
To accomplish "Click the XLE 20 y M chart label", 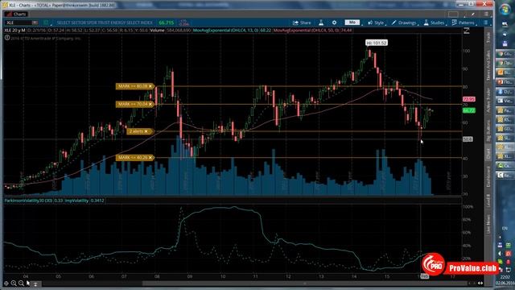I will pyautogui.click(x=14, y=31).
